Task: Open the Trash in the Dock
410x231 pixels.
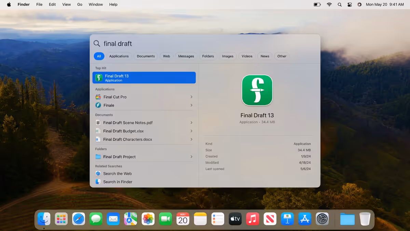Action: (365, 219)
